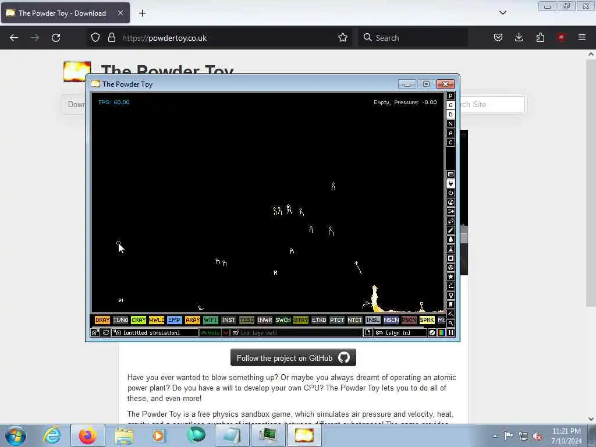This screenshot has height=447, width=596.
Task: Toggle the G gravity grid option
Action: (450, 105)
